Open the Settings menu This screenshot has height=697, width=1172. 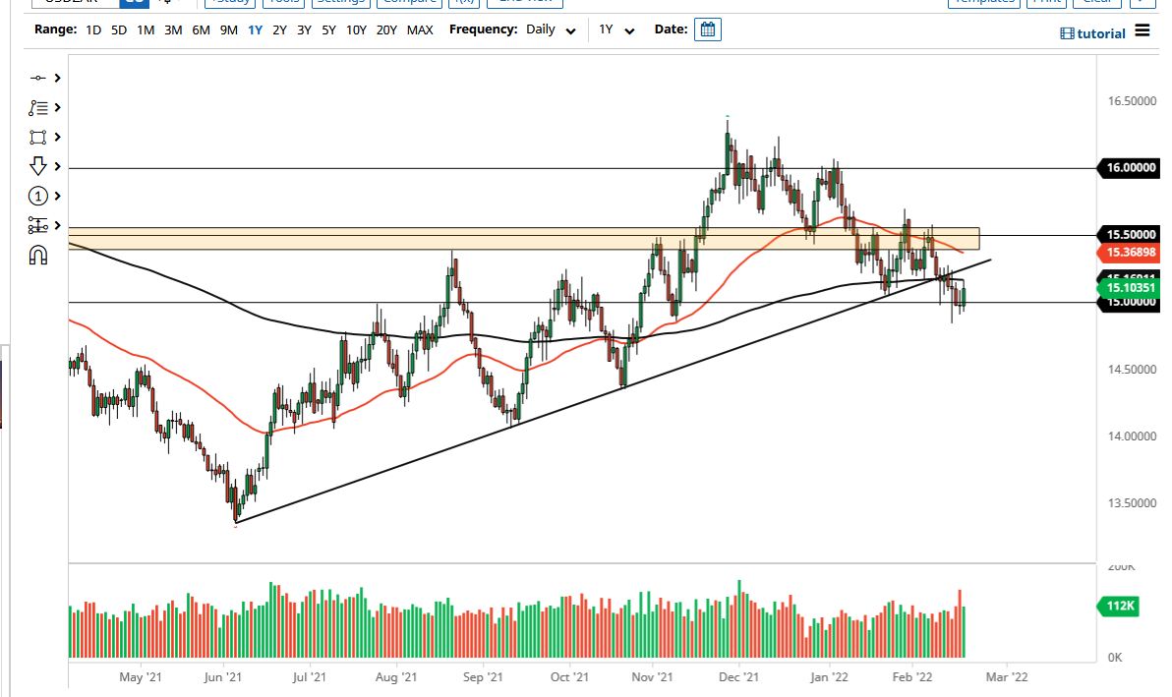340,2
